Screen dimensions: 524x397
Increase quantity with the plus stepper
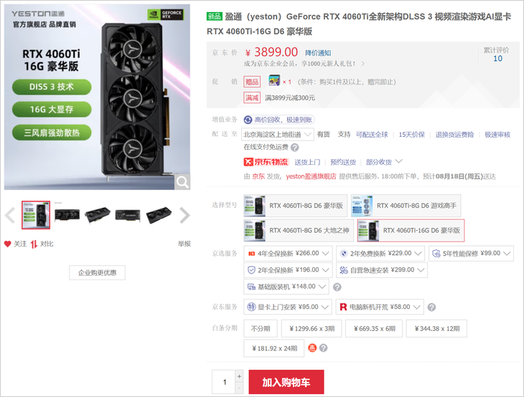pos(239,376)
